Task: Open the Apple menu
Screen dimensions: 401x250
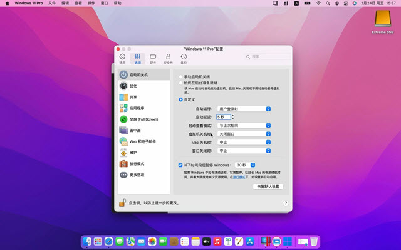Action: click(7, 3)
